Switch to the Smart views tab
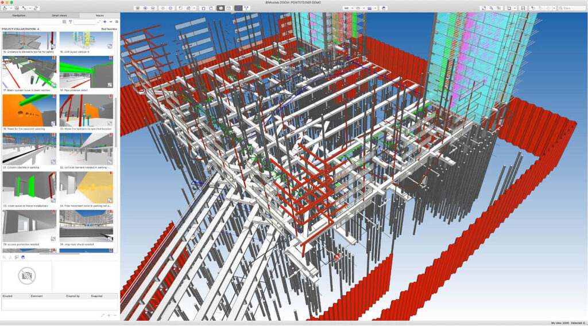588x326 pixels. click(59, 15)
